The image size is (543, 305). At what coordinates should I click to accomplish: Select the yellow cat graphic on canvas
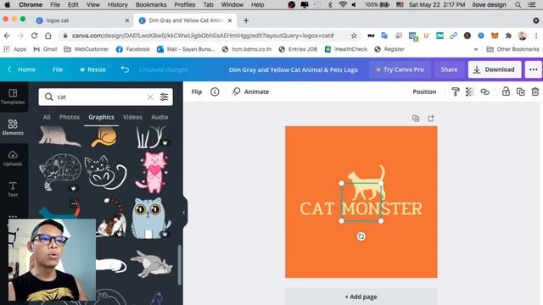[367, 182]
